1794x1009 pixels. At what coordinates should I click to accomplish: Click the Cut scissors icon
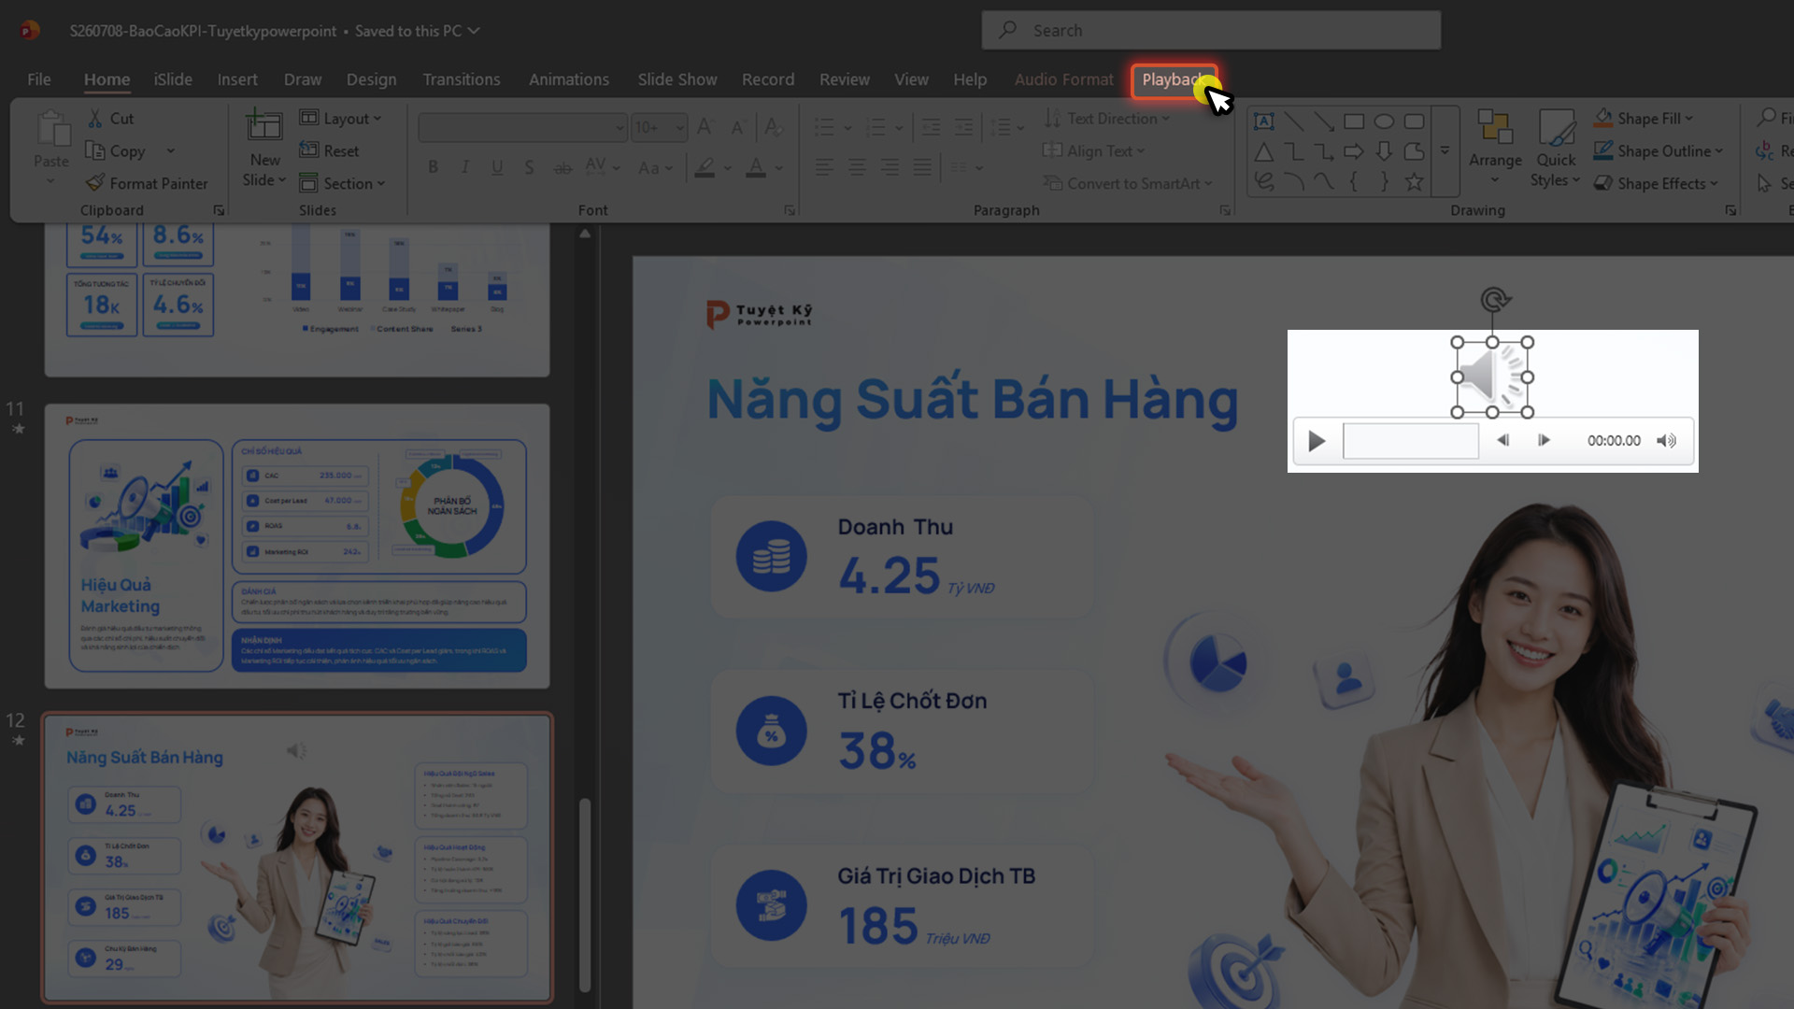pyautogui.click(x=95, y=119)
